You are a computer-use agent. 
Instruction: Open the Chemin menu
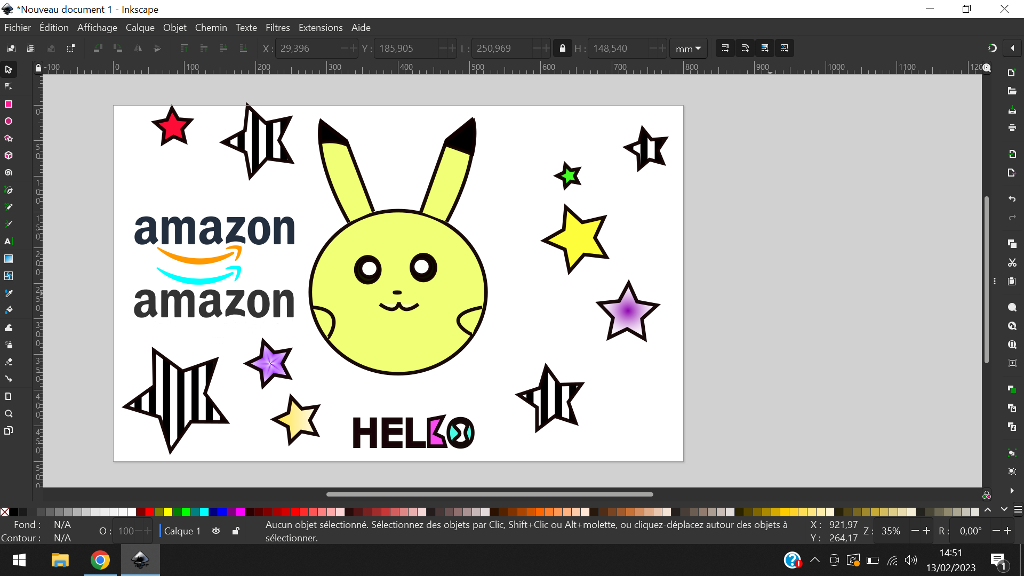211,28
